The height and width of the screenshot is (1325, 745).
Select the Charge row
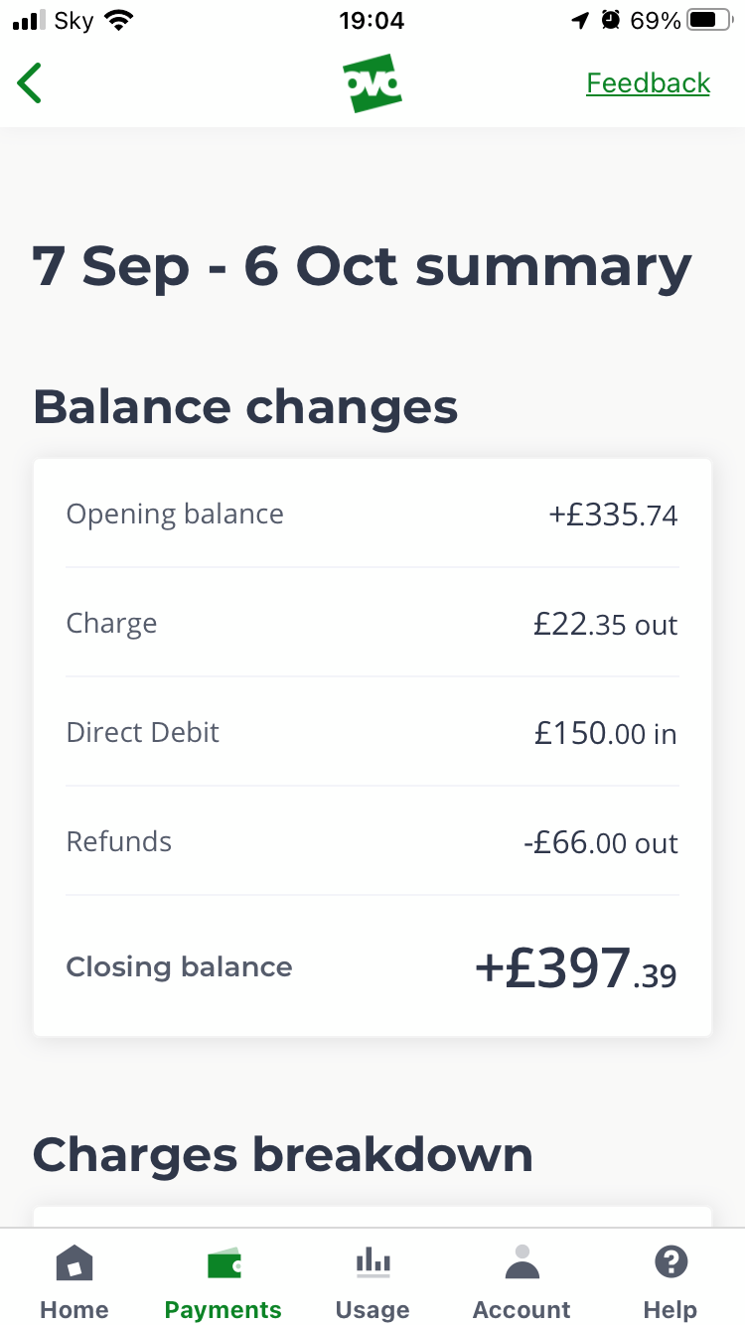[372, 624]
